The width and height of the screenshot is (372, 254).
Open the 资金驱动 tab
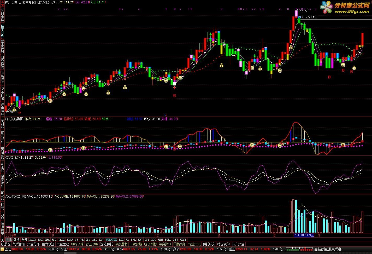[x=63, y=244]
